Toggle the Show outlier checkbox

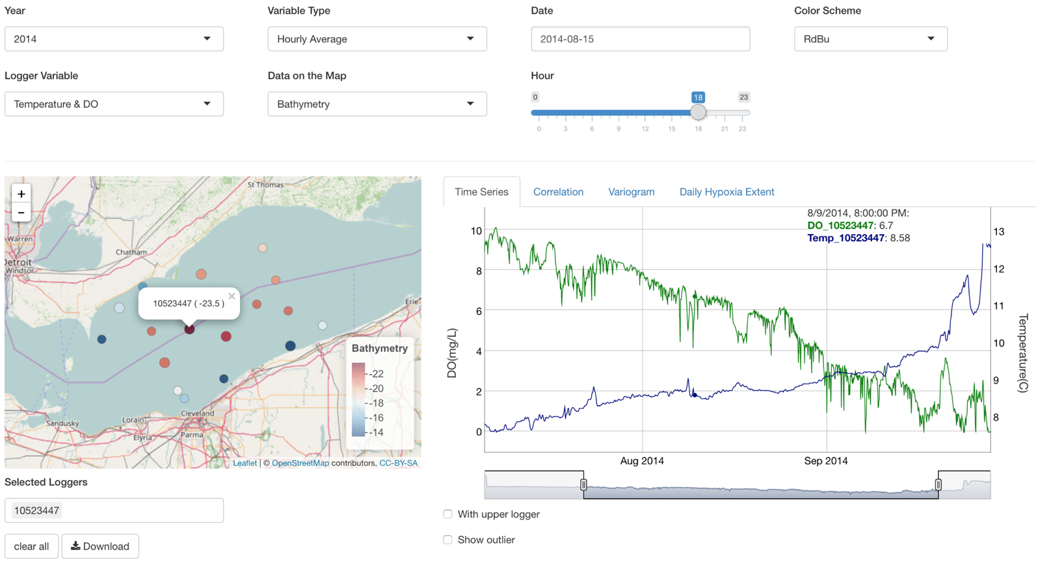click(447, 540)
